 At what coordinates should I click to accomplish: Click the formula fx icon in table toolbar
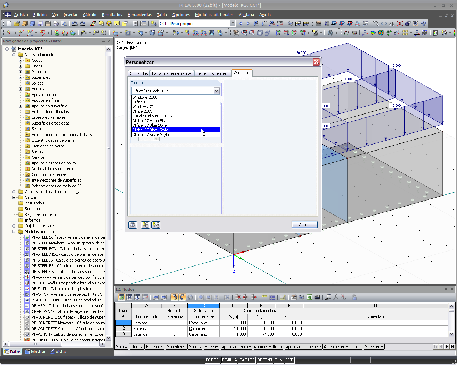[x=336, y=297]
